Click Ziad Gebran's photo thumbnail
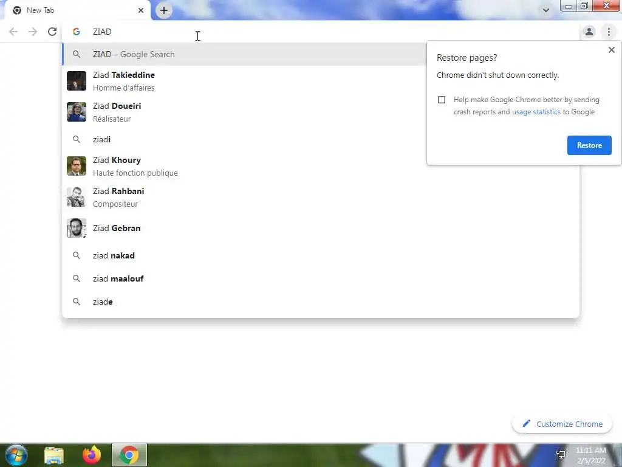Screen dimensions: 622x467 pos(76,229)
